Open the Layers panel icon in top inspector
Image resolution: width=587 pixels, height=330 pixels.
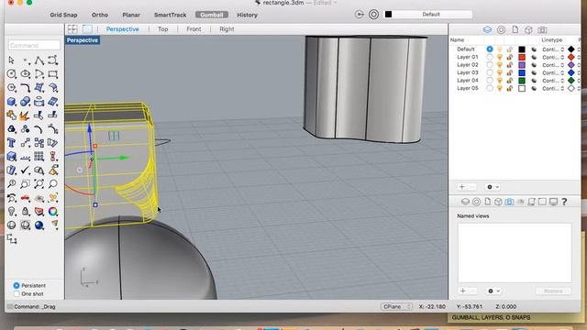[x=487, y=29]
